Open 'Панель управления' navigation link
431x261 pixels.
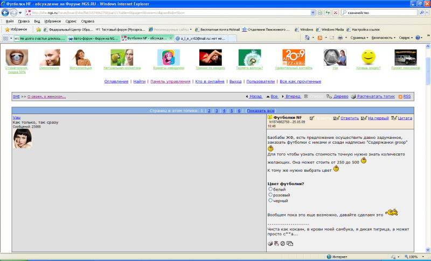170,81
